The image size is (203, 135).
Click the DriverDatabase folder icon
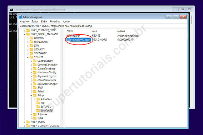click(35, 68)
